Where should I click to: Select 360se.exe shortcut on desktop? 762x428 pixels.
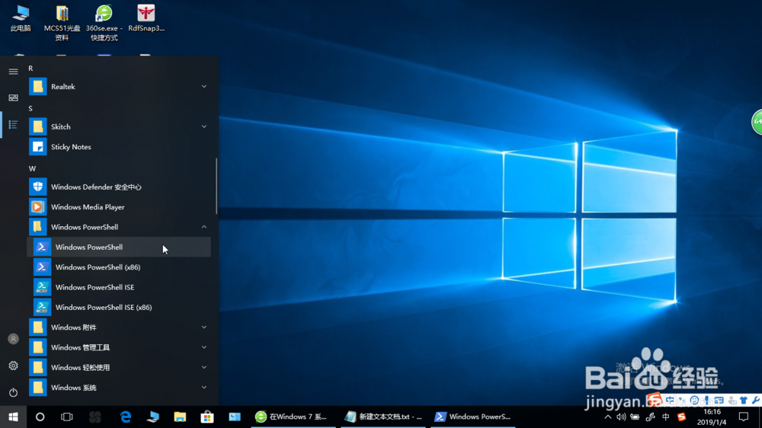click(104, 23)
